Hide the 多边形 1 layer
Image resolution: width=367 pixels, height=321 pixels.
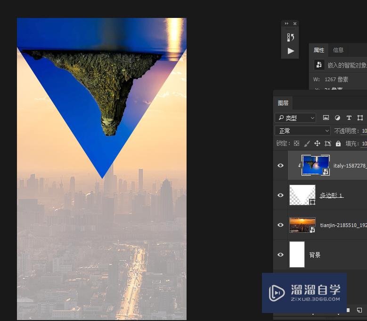coord(280,195)
